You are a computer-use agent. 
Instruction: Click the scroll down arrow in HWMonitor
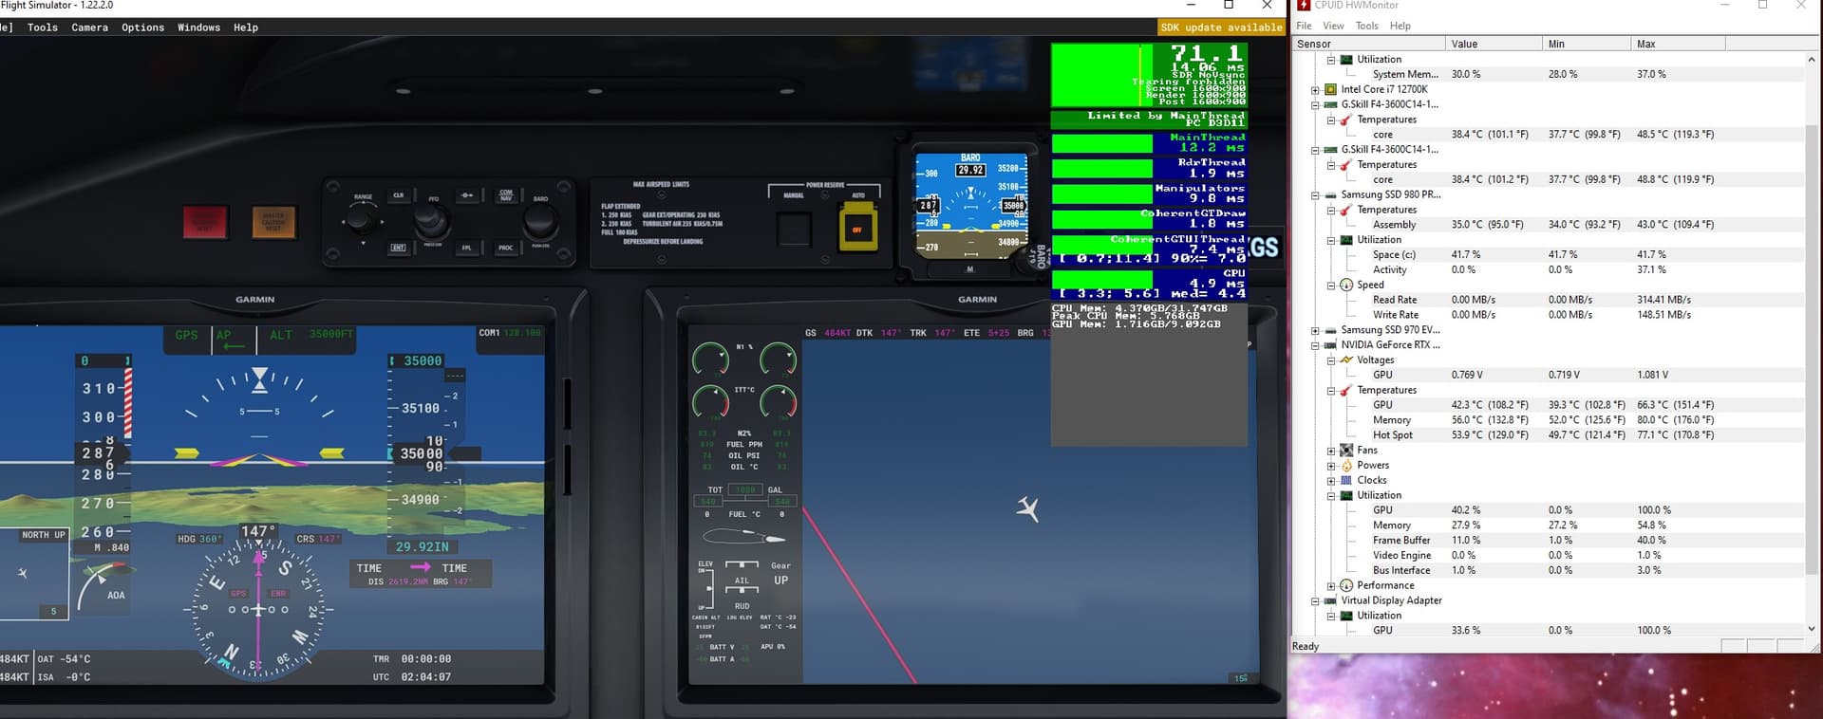point(1811,629)
